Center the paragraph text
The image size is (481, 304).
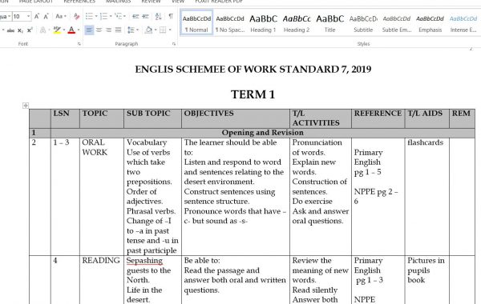99,30
